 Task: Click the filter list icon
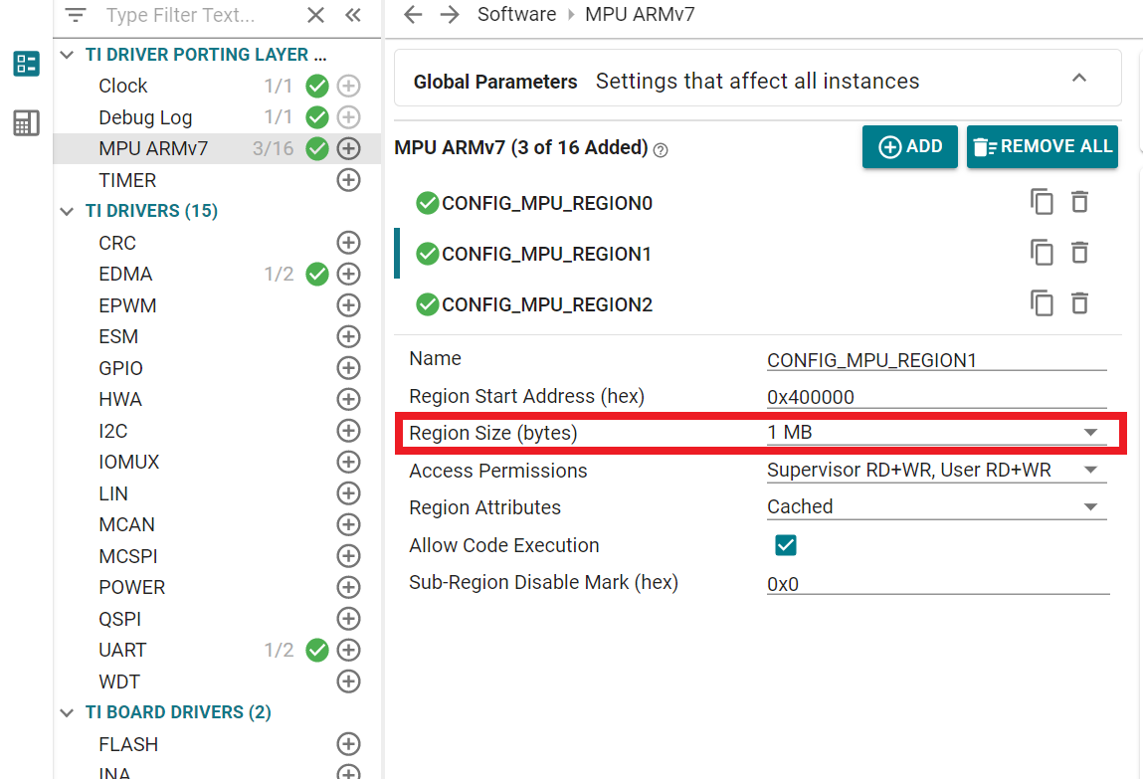[76, 15]
